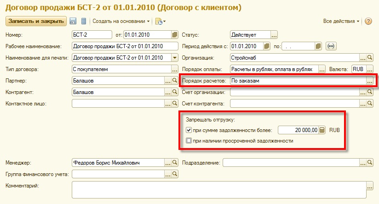Viewport: 379px width, 204px height.
Task: Click the Менеджер ellipsis selection button
Action: 168,163
